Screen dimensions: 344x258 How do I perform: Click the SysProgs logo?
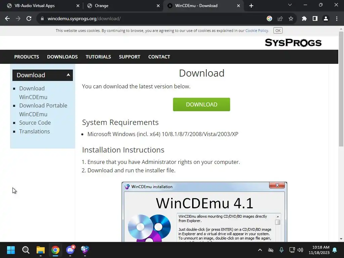(x=293, y=43)
